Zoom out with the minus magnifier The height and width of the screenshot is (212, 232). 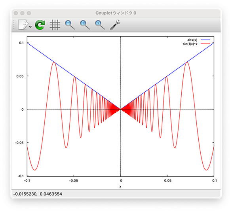coord(70,25)
